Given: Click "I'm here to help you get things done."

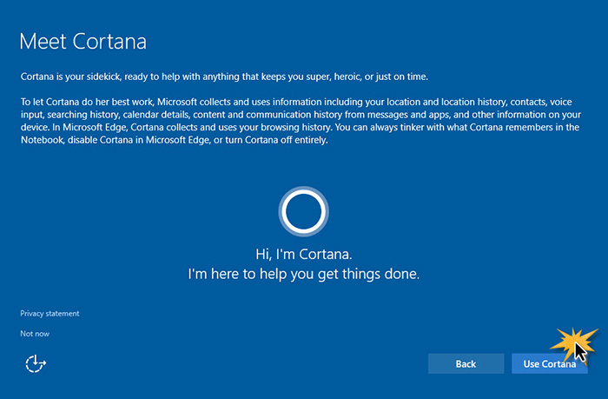Looking at the screenshot, I should [x=304, y=274].
